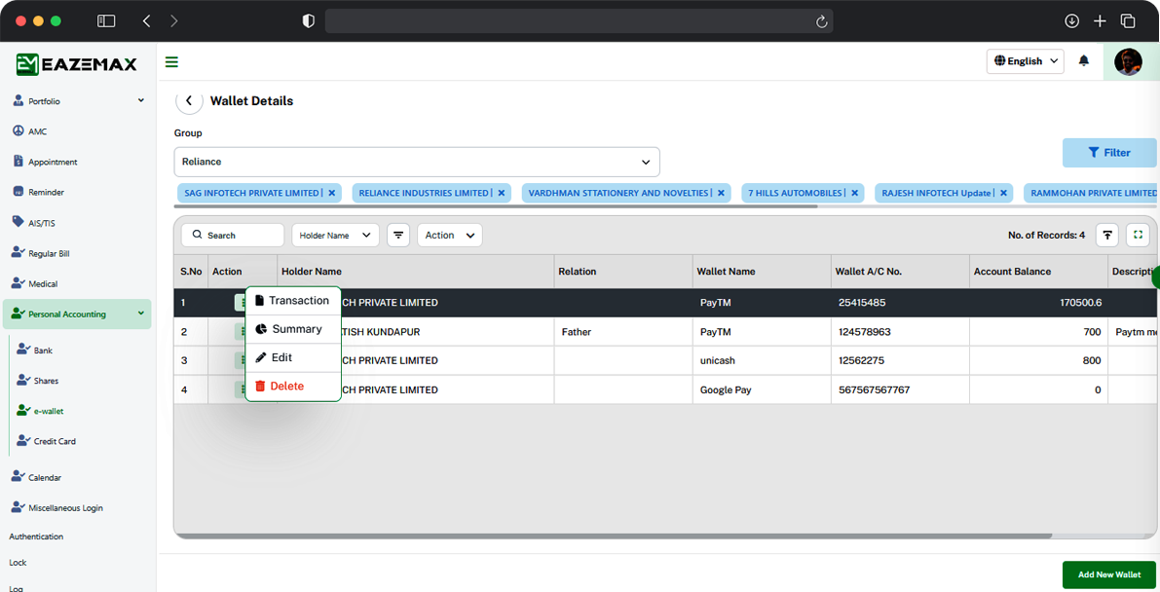Screen dimensions: 1160x592
Task: Open the user profile avatar
Action: [1128, 61]
